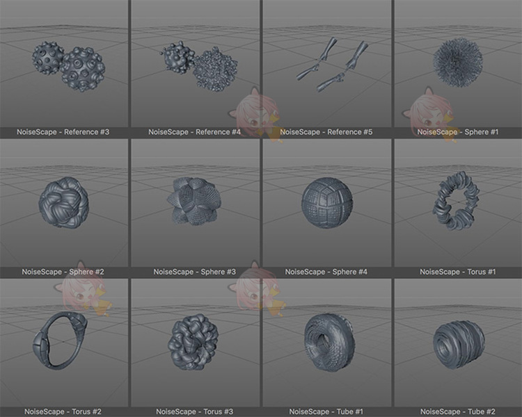Select the NoiseScape Tube #1 thumbnail
Image resolution: width=522 pixels, height=417 pixels.
(x=327, y=343)
